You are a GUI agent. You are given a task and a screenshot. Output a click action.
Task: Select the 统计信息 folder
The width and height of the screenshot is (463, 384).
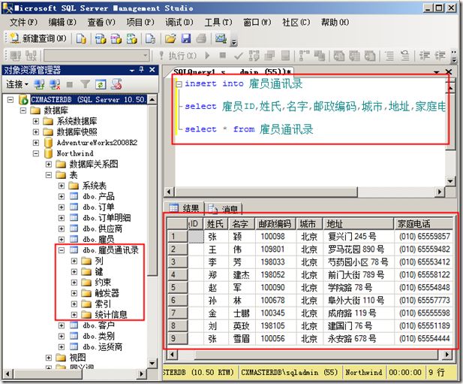(111, 315)
